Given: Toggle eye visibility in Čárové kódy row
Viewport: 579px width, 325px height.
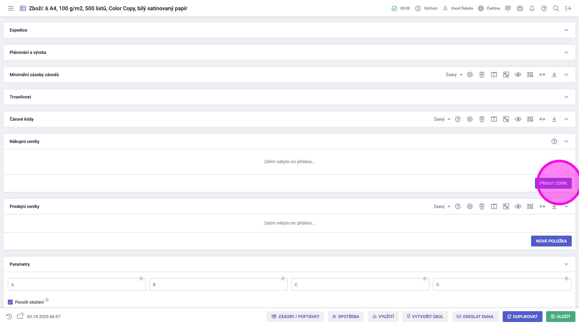Looking at the screenshot, I should pyautogui.click(x=518, y=119).
